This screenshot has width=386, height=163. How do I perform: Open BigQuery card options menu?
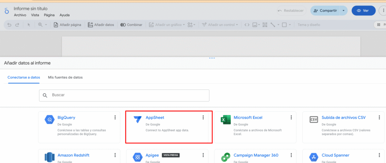click(x=115, y=118)
